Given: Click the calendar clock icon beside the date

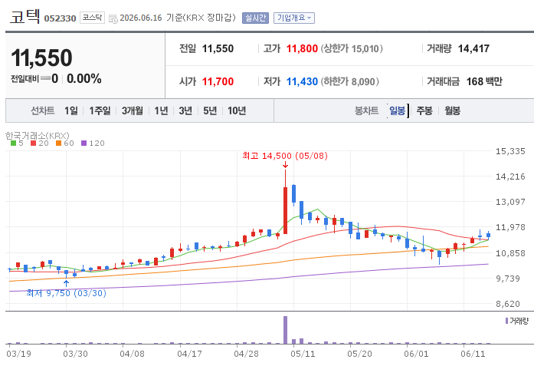Looking at the screenshot, I should click(113, 18).
